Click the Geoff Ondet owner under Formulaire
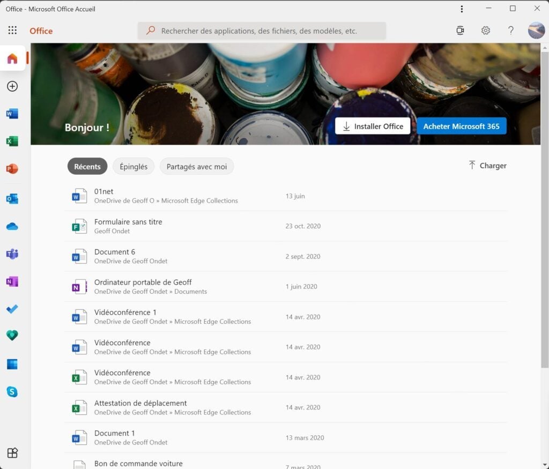 112,231
